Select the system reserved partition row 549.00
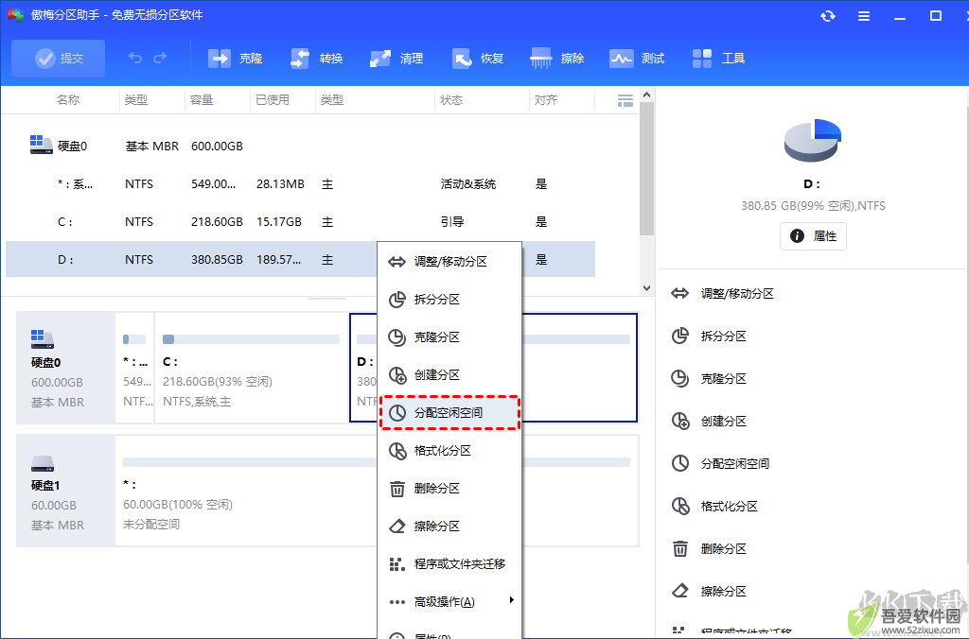The width and height of the screenshot is (969, 639). [x=300, y=184]
